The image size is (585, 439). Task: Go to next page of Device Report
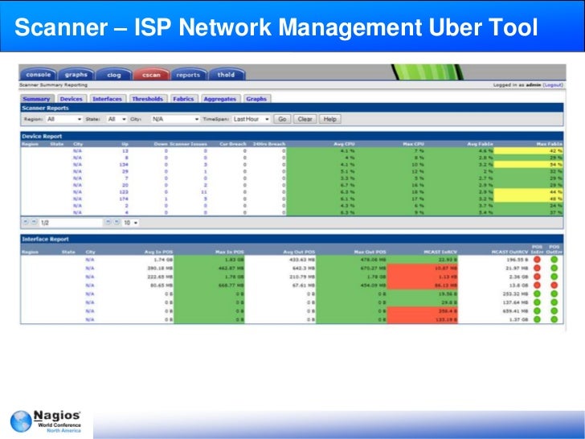pos(108,222)
